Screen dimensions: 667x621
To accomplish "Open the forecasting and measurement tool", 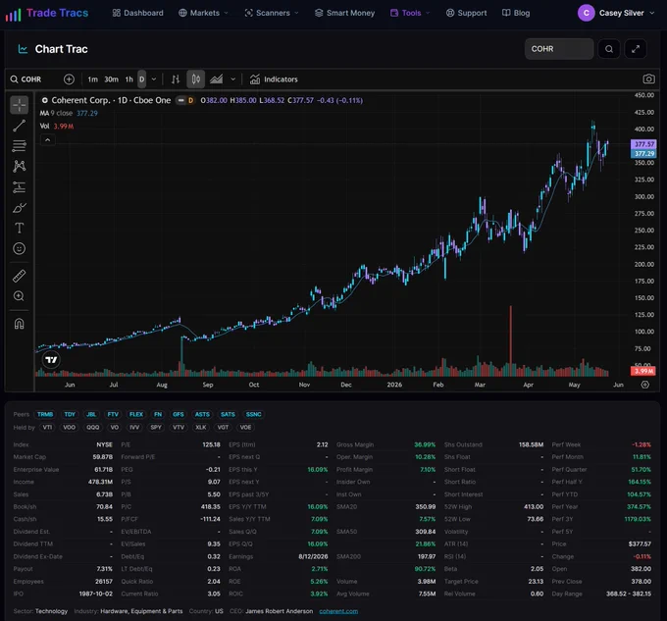I will click(x=20, y=187).
